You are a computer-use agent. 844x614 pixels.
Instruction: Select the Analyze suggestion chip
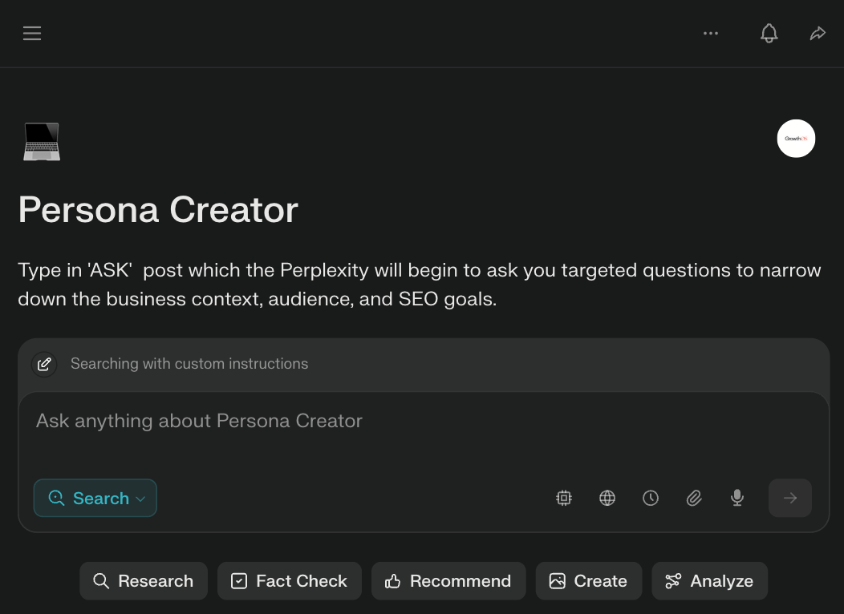(709, 580)
